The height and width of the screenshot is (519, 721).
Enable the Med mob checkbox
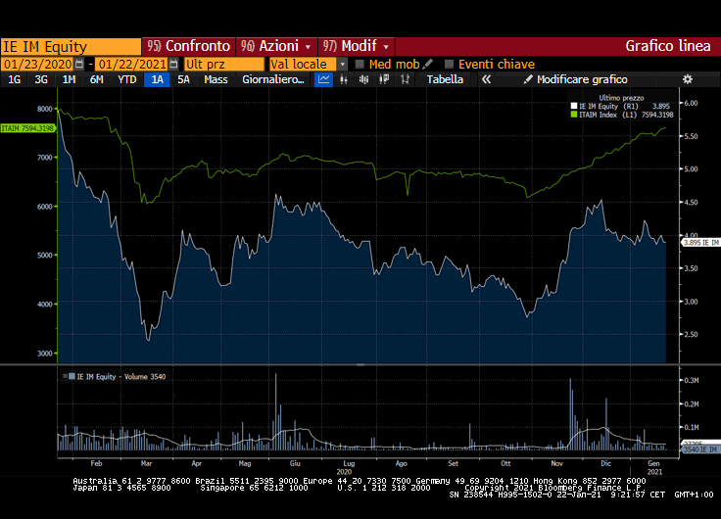360,64
